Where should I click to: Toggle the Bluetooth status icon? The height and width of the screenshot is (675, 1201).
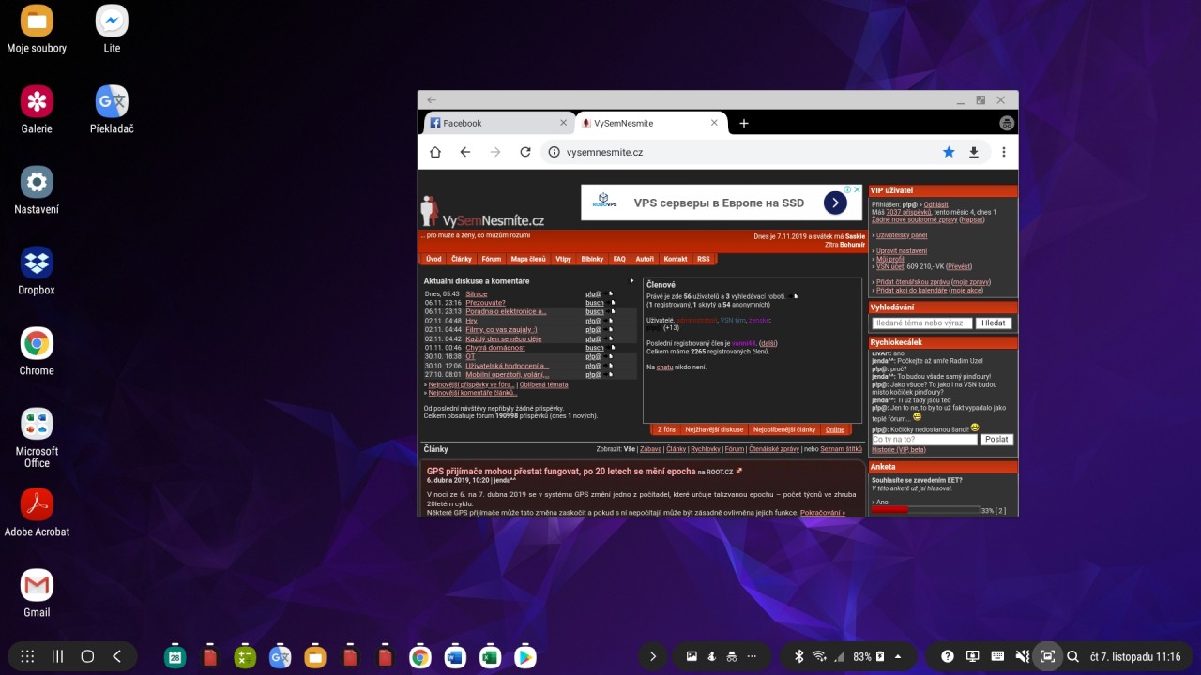[x=799, y=656]
